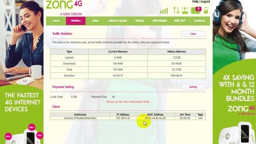256x144 pixels.
Task: Open the unread messages icon showing 0
Action: 196,10
